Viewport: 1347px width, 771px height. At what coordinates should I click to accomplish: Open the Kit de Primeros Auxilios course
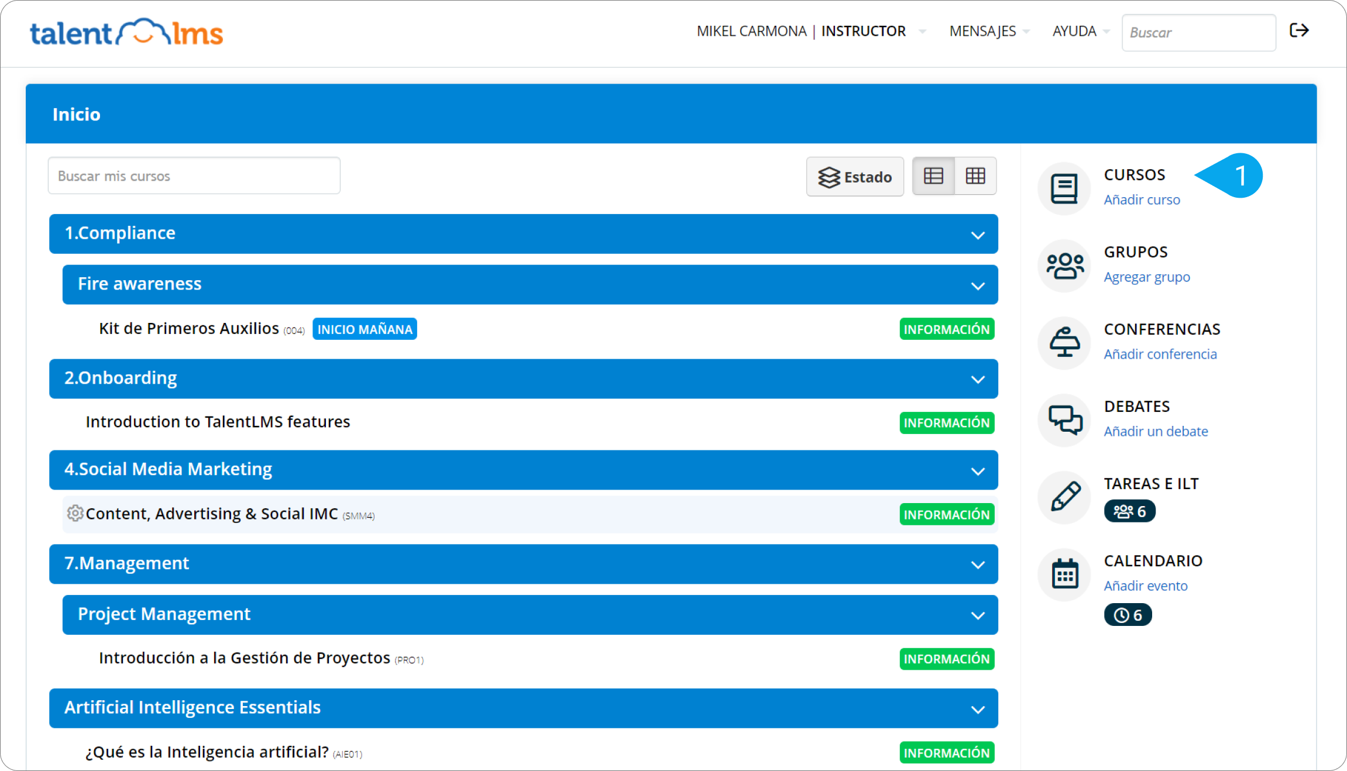188,329
